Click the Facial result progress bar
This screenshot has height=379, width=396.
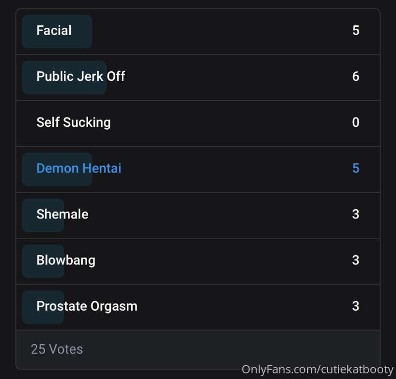(x=57, y=32)
